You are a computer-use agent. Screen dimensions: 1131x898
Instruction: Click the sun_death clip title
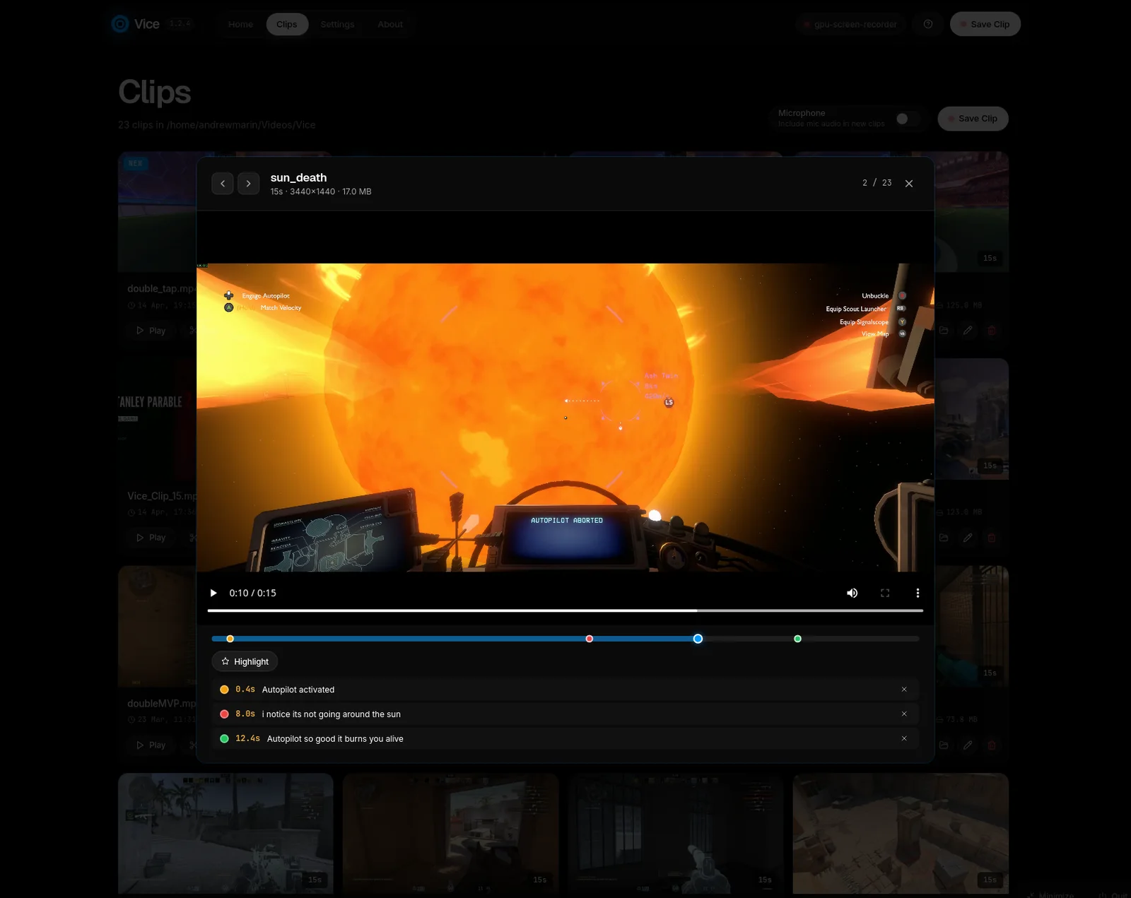tap(298, 177)
